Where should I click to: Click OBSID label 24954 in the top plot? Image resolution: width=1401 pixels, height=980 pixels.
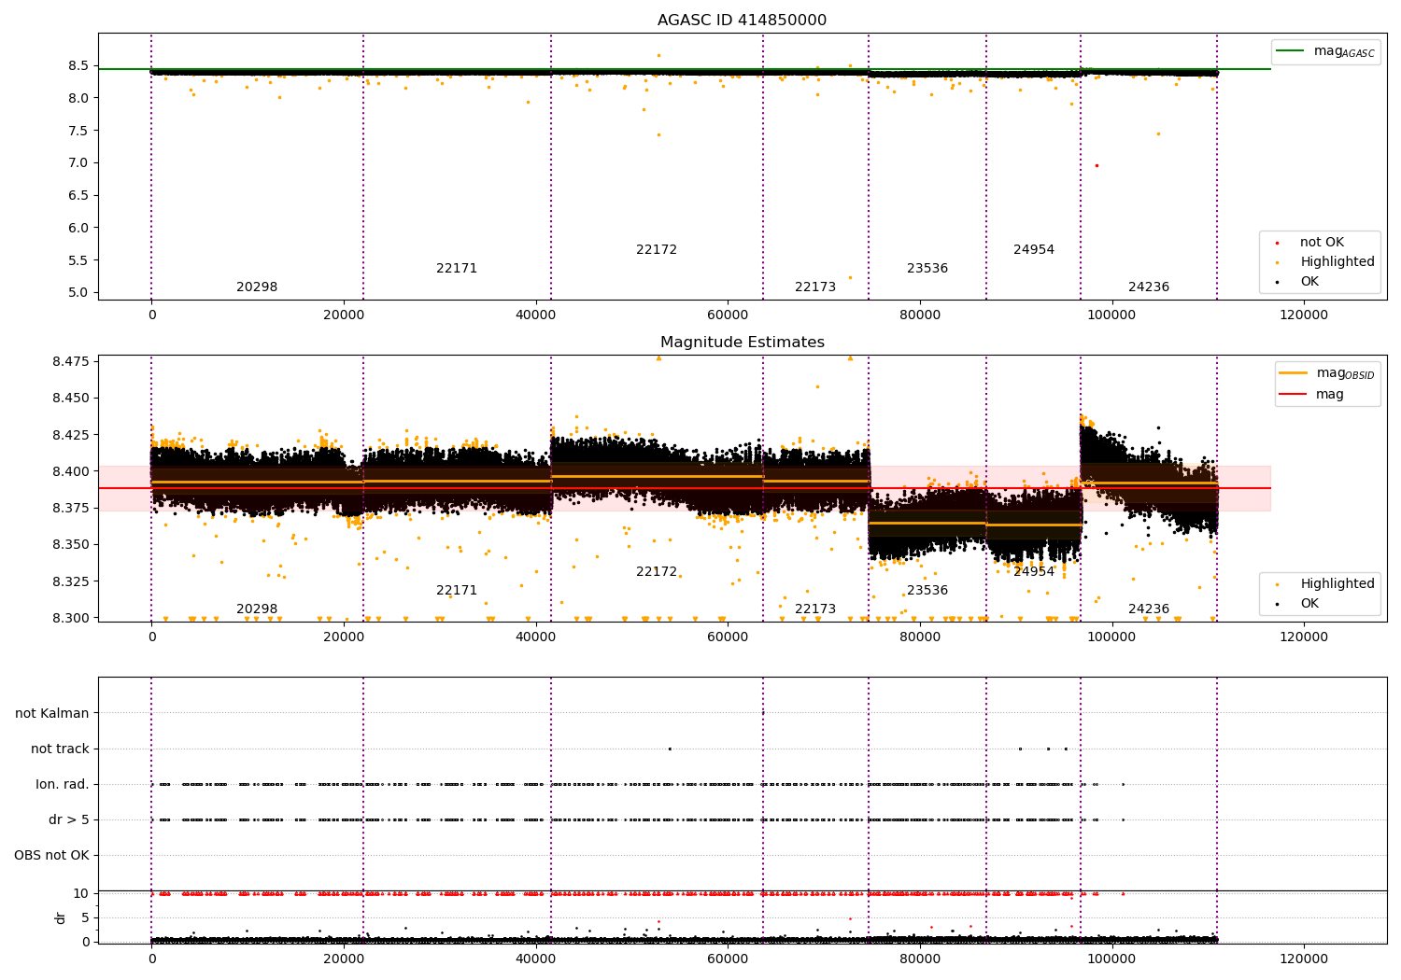1034,250
